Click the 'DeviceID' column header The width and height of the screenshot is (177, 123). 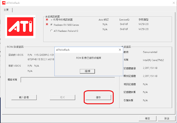(x=124, y=20)
